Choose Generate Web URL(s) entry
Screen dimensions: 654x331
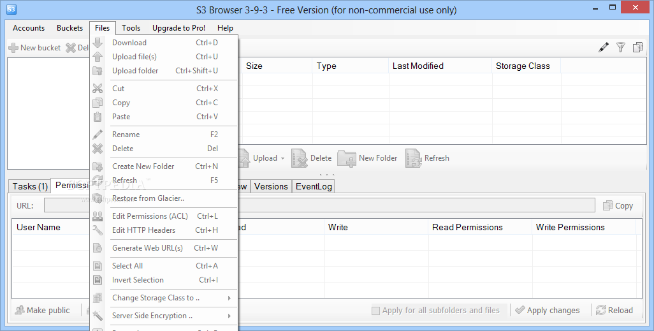(x=164, y=248)
